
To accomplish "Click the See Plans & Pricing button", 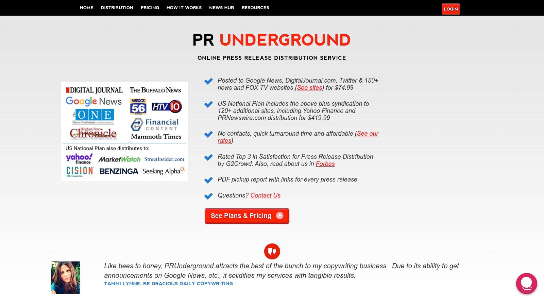I will pos(247,216).
